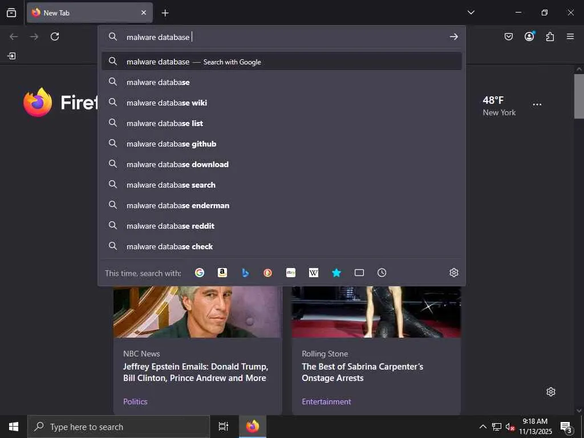Open the Extensions puzzle icon
The image size is (584, 438).
pos(550,36)
